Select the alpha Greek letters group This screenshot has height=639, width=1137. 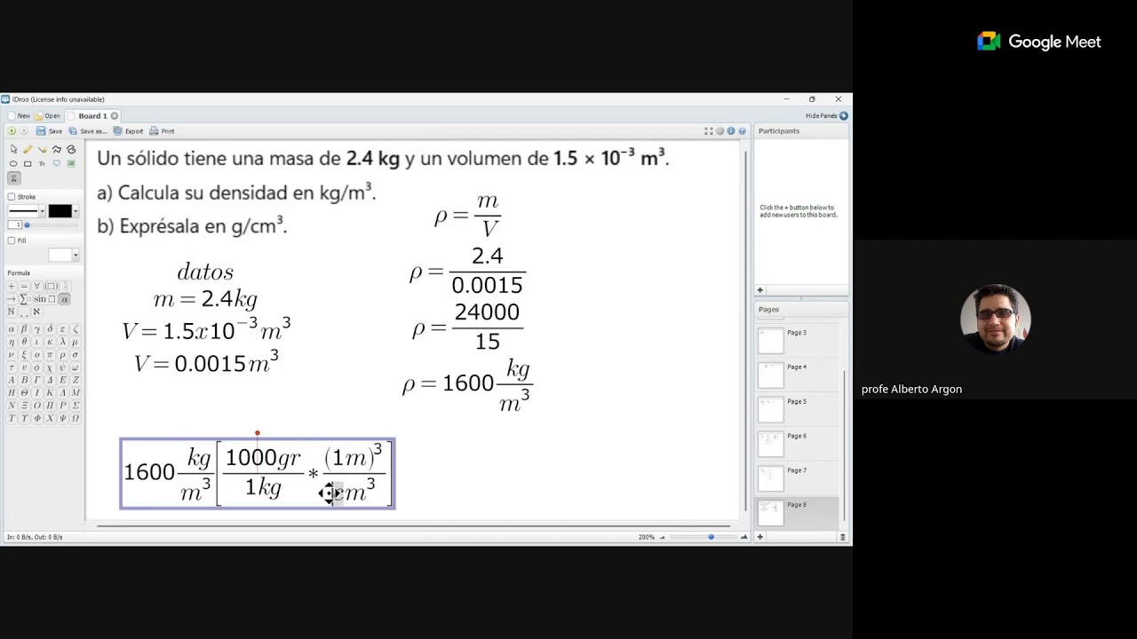tap(64, 299)
